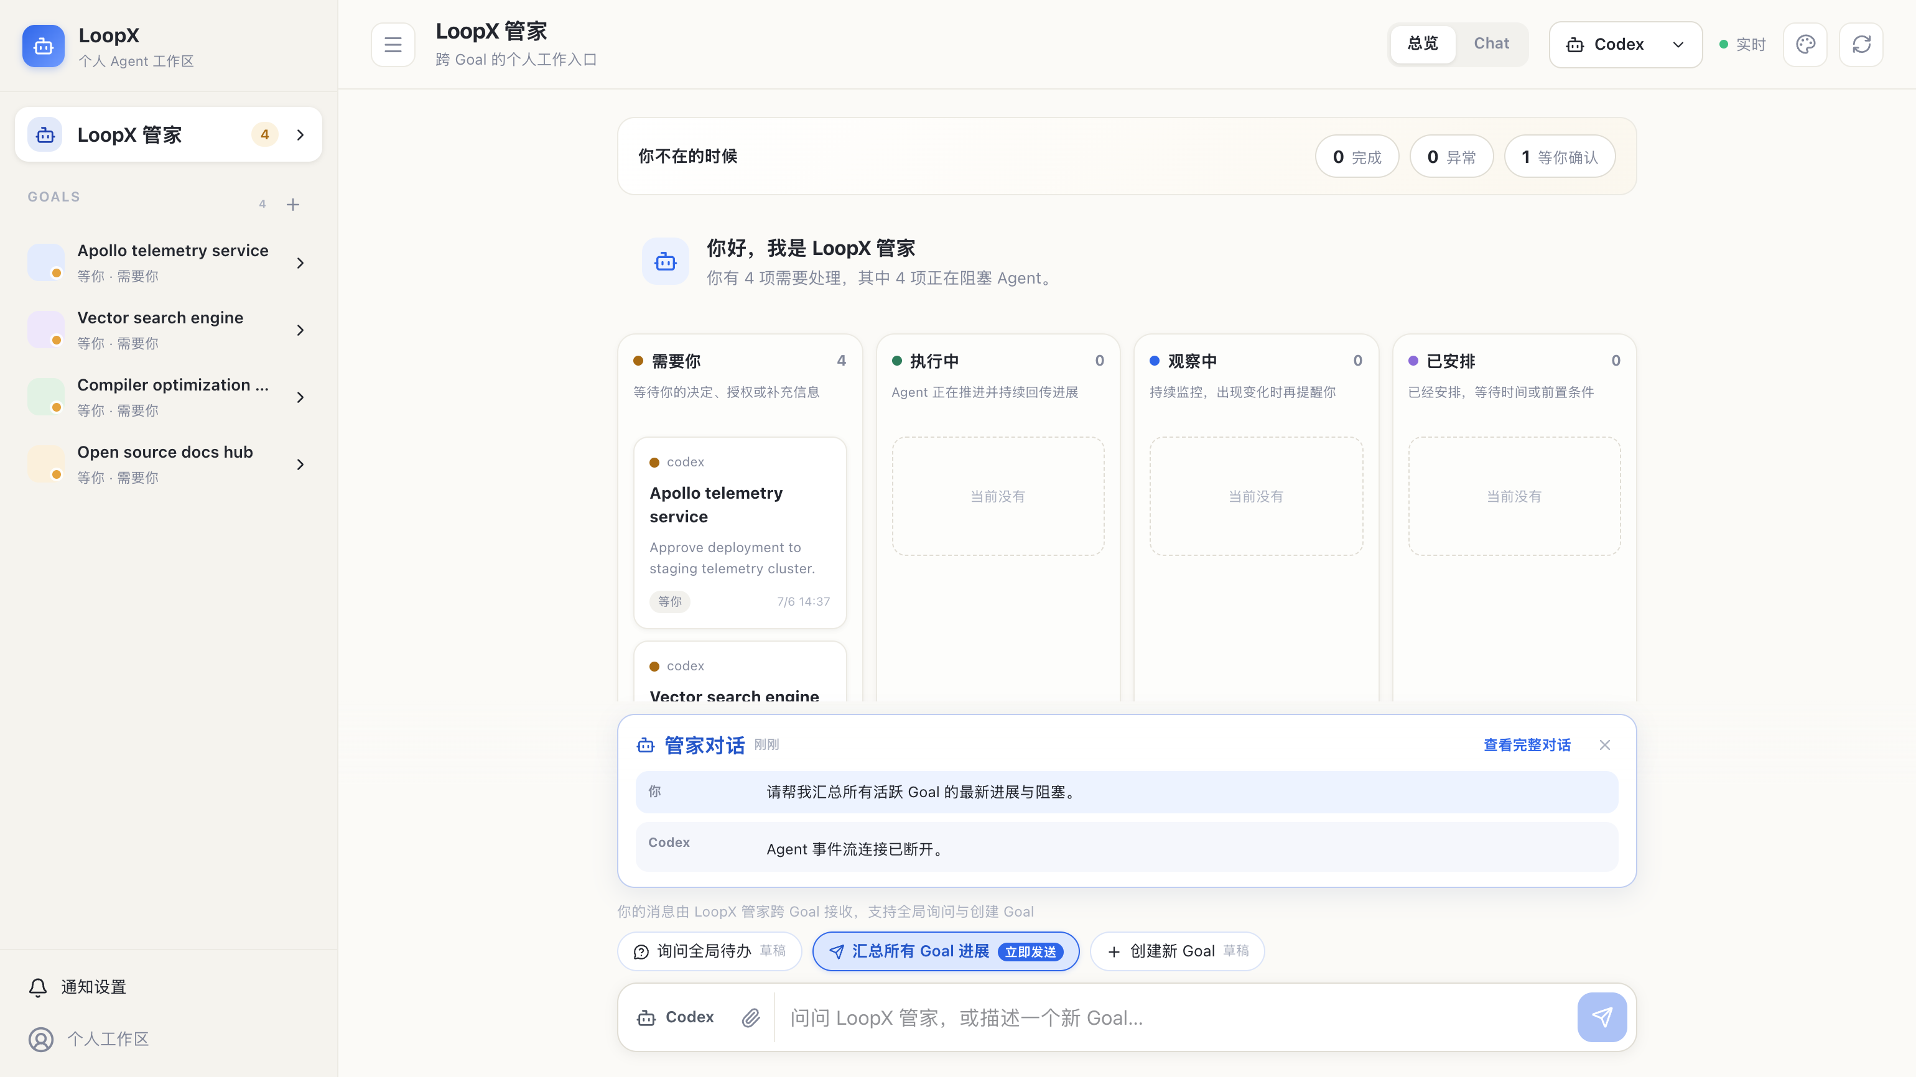Expand the LoopX 管家 chevron

300,134
